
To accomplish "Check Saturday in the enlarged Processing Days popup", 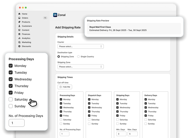I will 11,99.
